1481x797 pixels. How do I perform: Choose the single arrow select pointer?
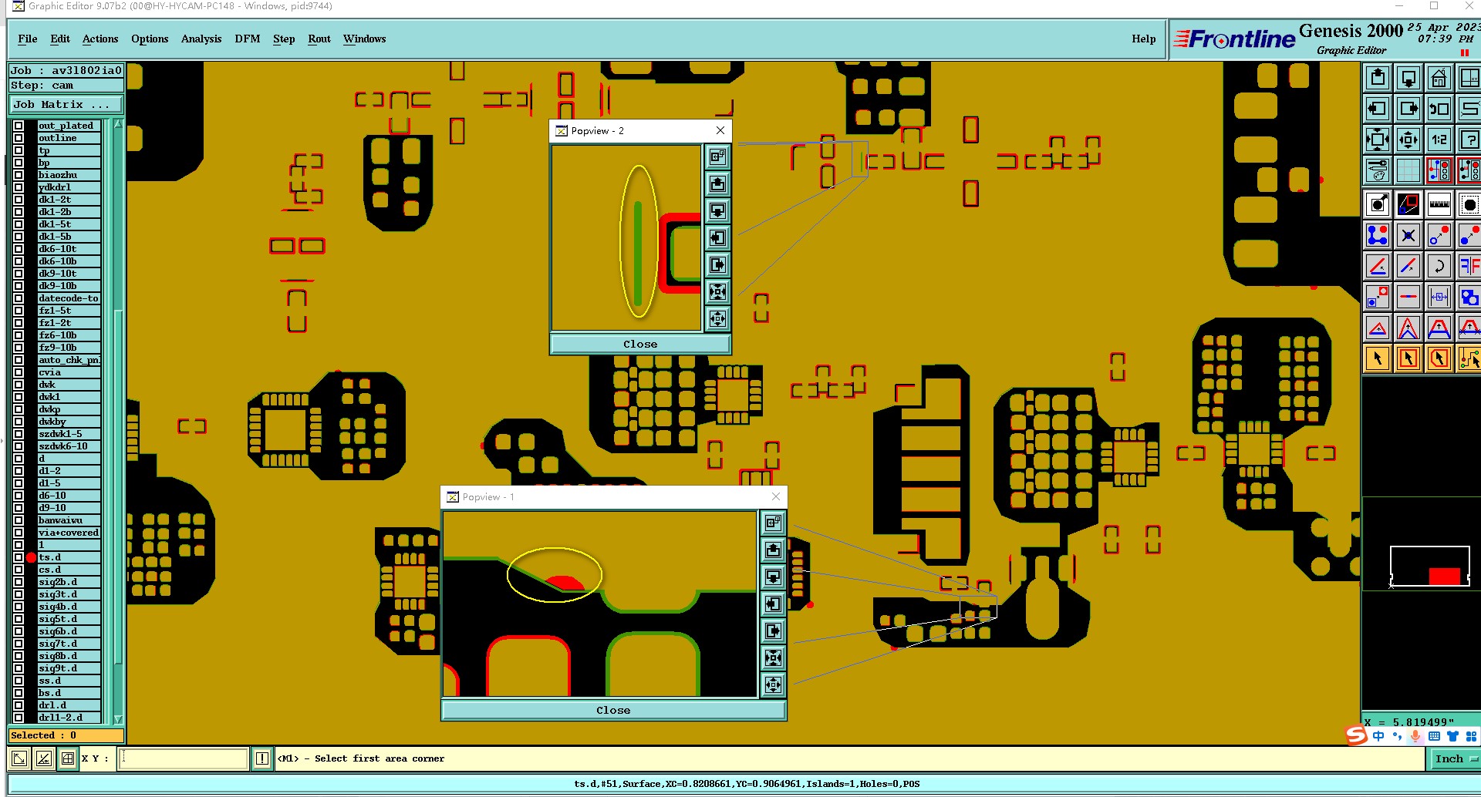1378,358
